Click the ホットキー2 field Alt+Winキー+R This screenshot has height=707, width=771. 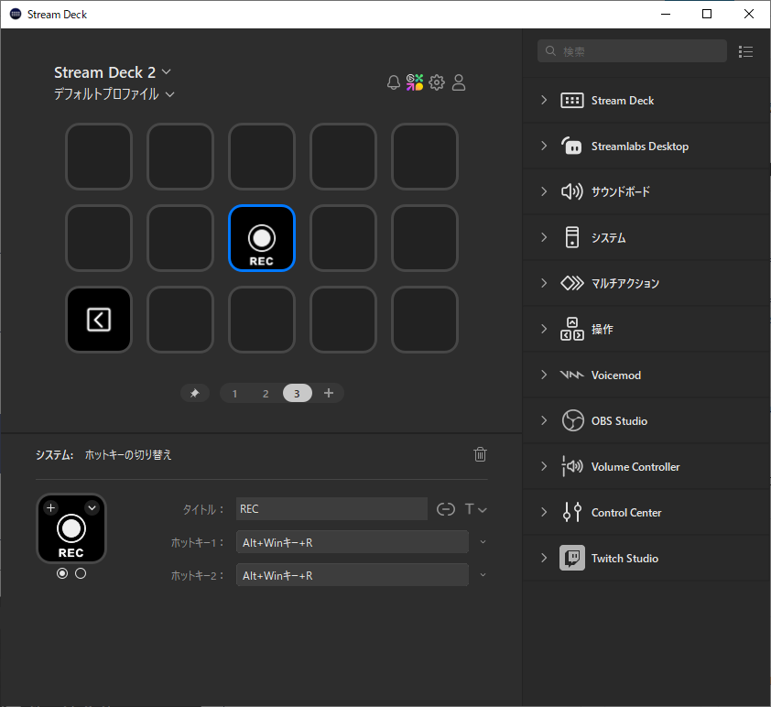[x=352, y=575]
